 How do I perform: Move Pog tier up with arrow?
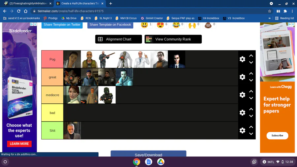(251, 56)
